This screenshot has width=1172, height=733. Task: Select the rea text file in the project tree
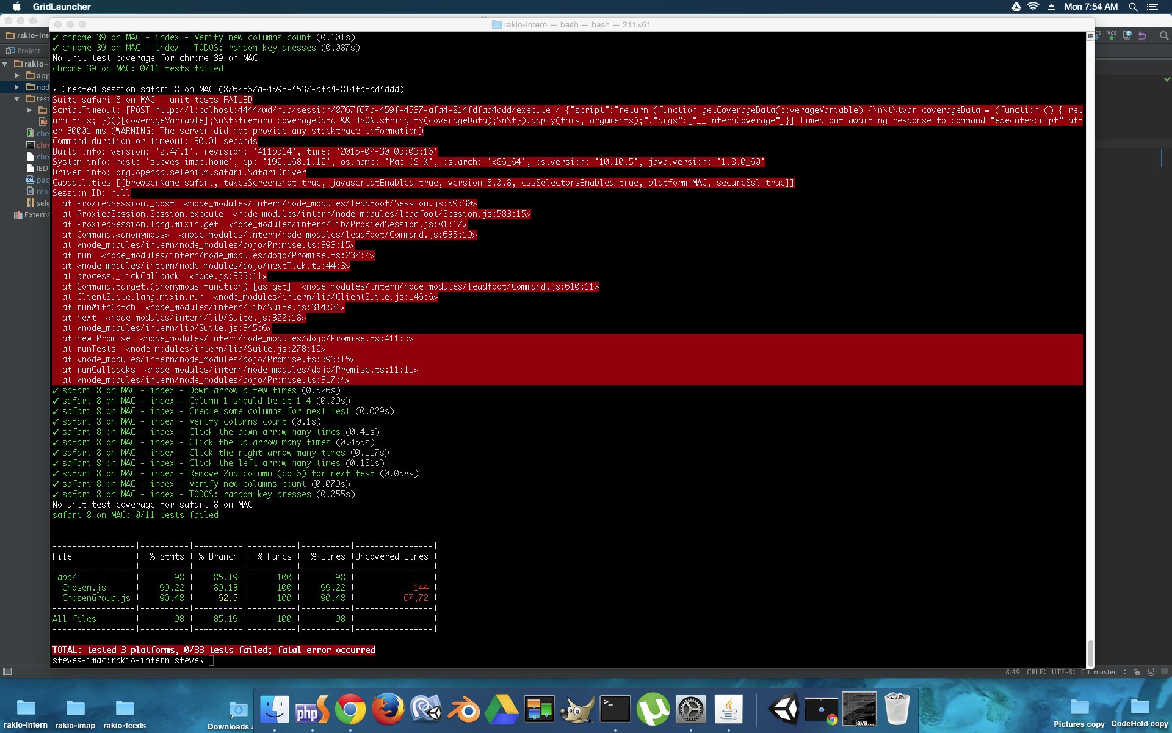[x=38, y=192]
